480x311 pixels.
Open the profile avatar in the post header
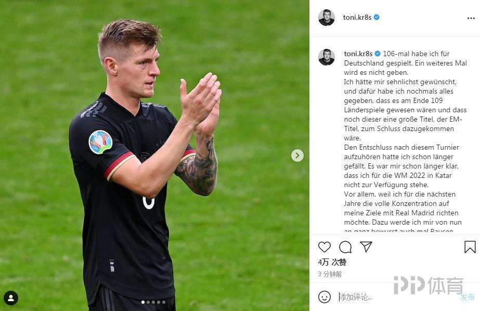click(x=326, y=18)
